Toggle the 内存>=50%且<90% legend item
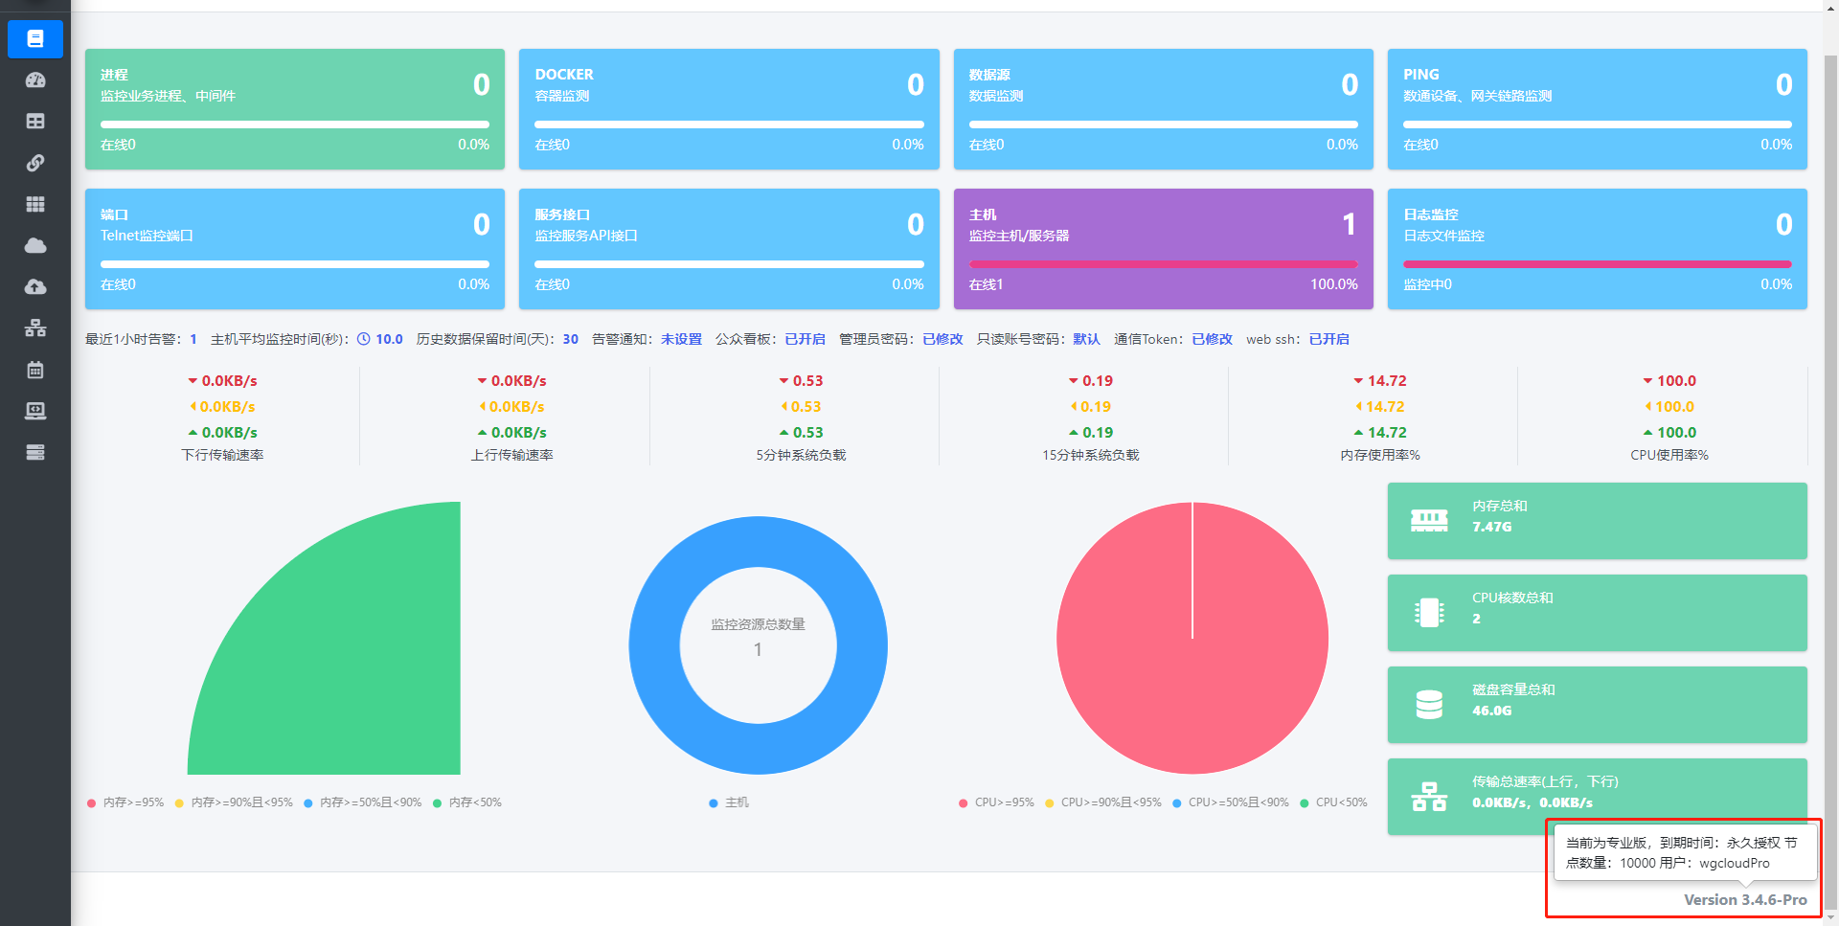1839x926 pixels. [363, 802]
